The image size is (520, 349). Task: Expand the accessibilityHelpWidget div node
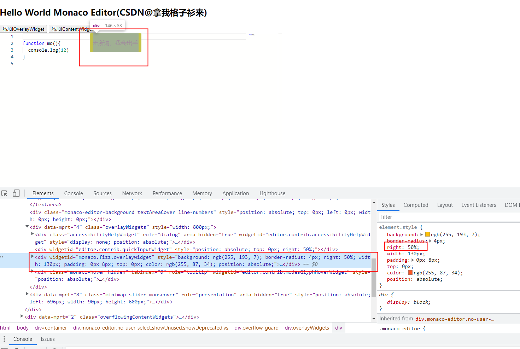pyautogui.click(x=33, y=234)
